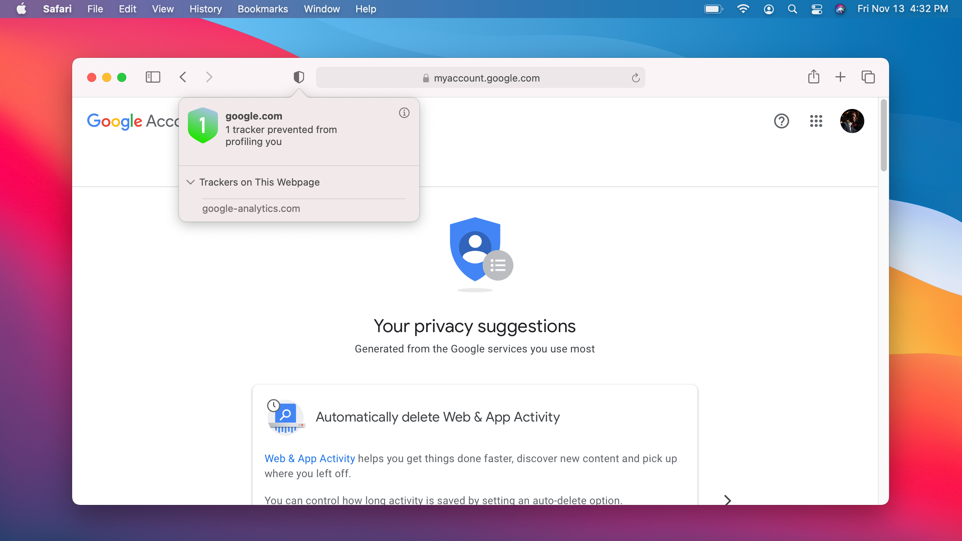This screenshot has height=541, width=962.
Task: Click the Google Account logo
Action: 133,121
